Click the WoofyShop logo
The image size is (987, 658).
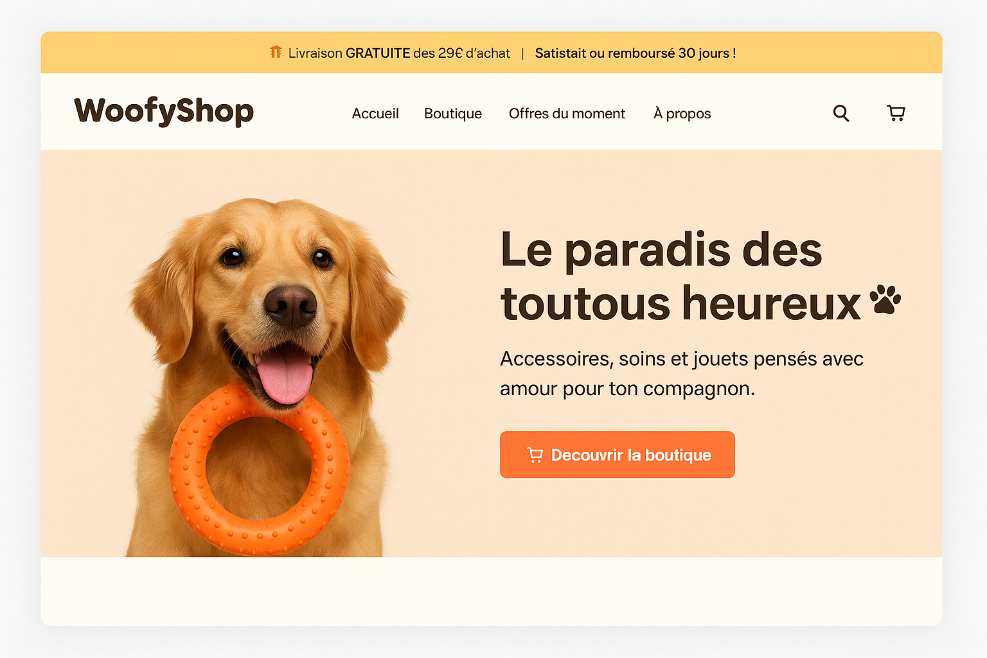[x=164, y=111]
